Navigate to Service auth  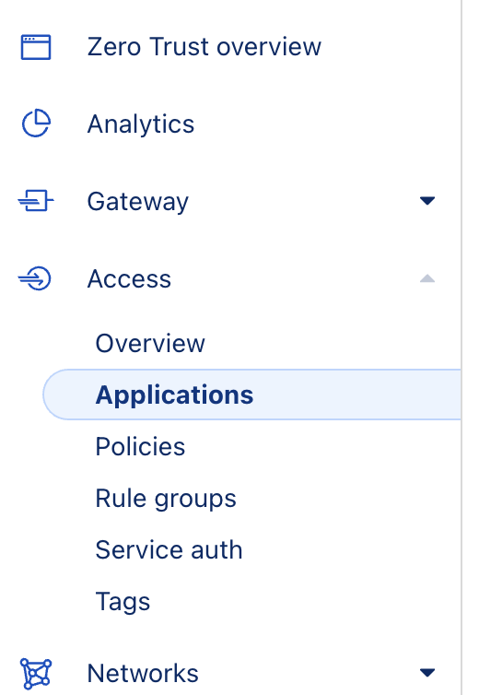click(169, 549)
